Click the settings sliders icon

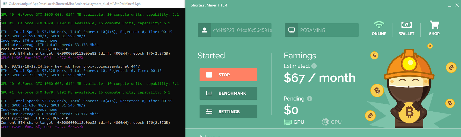(x=209, y=112)
